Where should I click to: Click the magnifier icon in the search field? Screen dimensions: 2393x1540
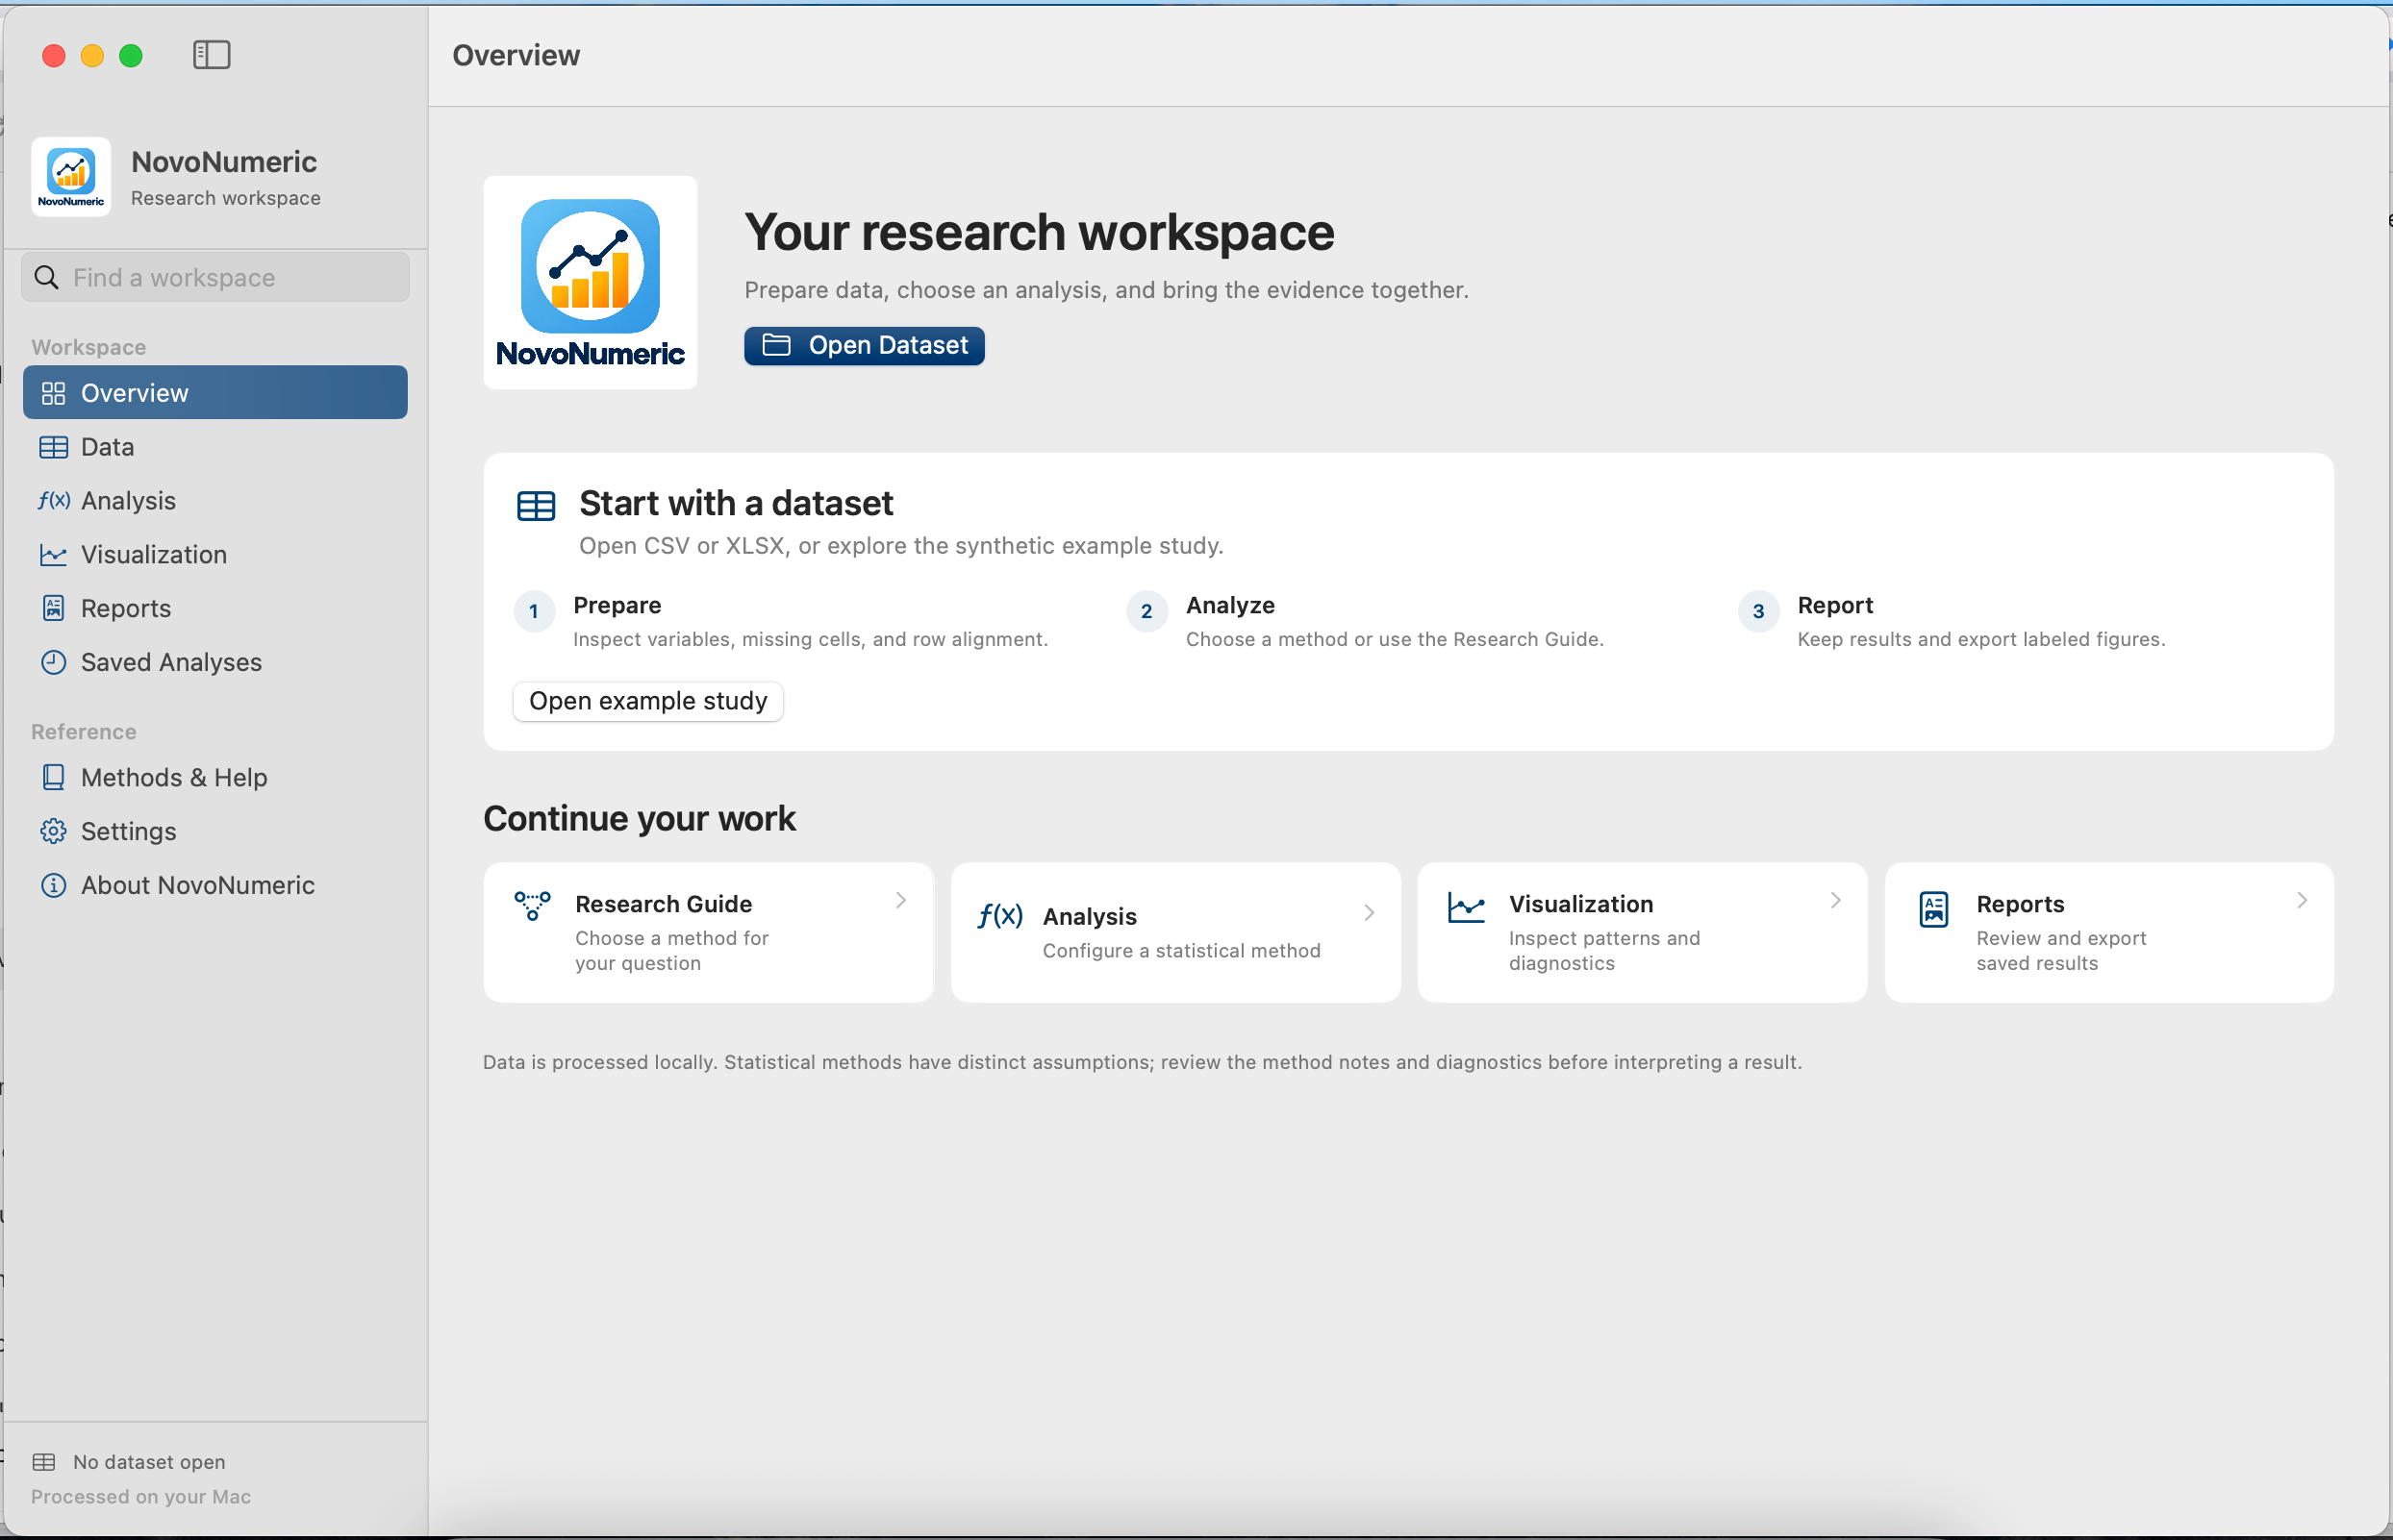tap(46, 277)
